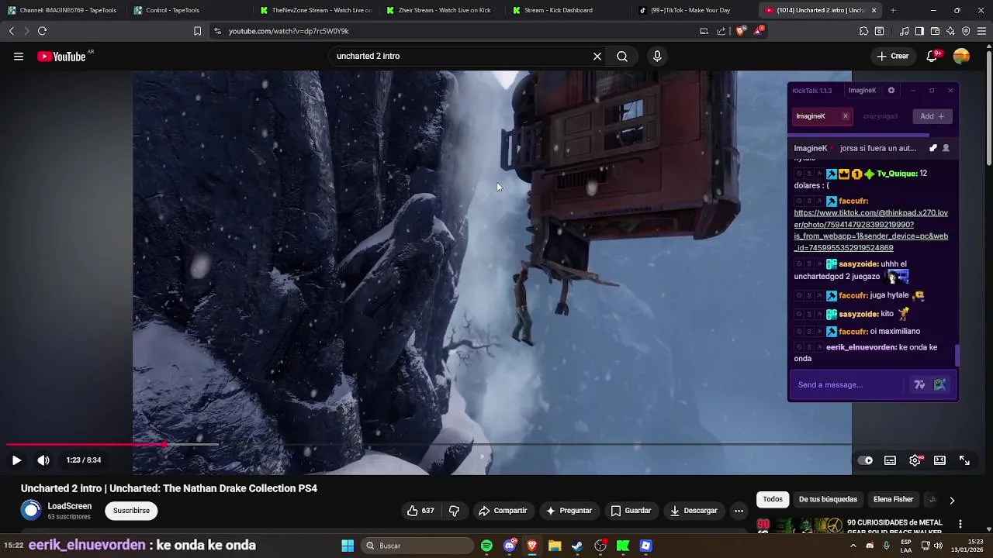Open Spotify from the taskbar
The height and width of the screenshot is (558, 993).
click(486, 546)
